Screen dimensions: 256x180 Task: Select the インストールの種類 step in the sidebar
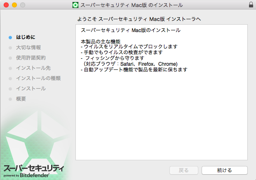[38, 78]
